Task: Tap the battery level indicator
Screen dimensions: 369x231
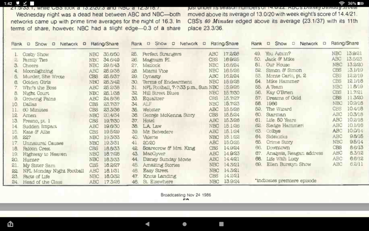Action: click(x=361, y=3)
